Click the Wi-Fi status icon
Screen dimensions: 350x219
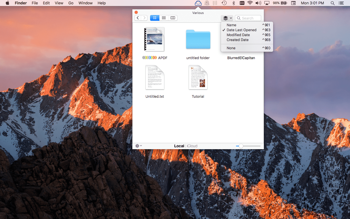[250, 3]
